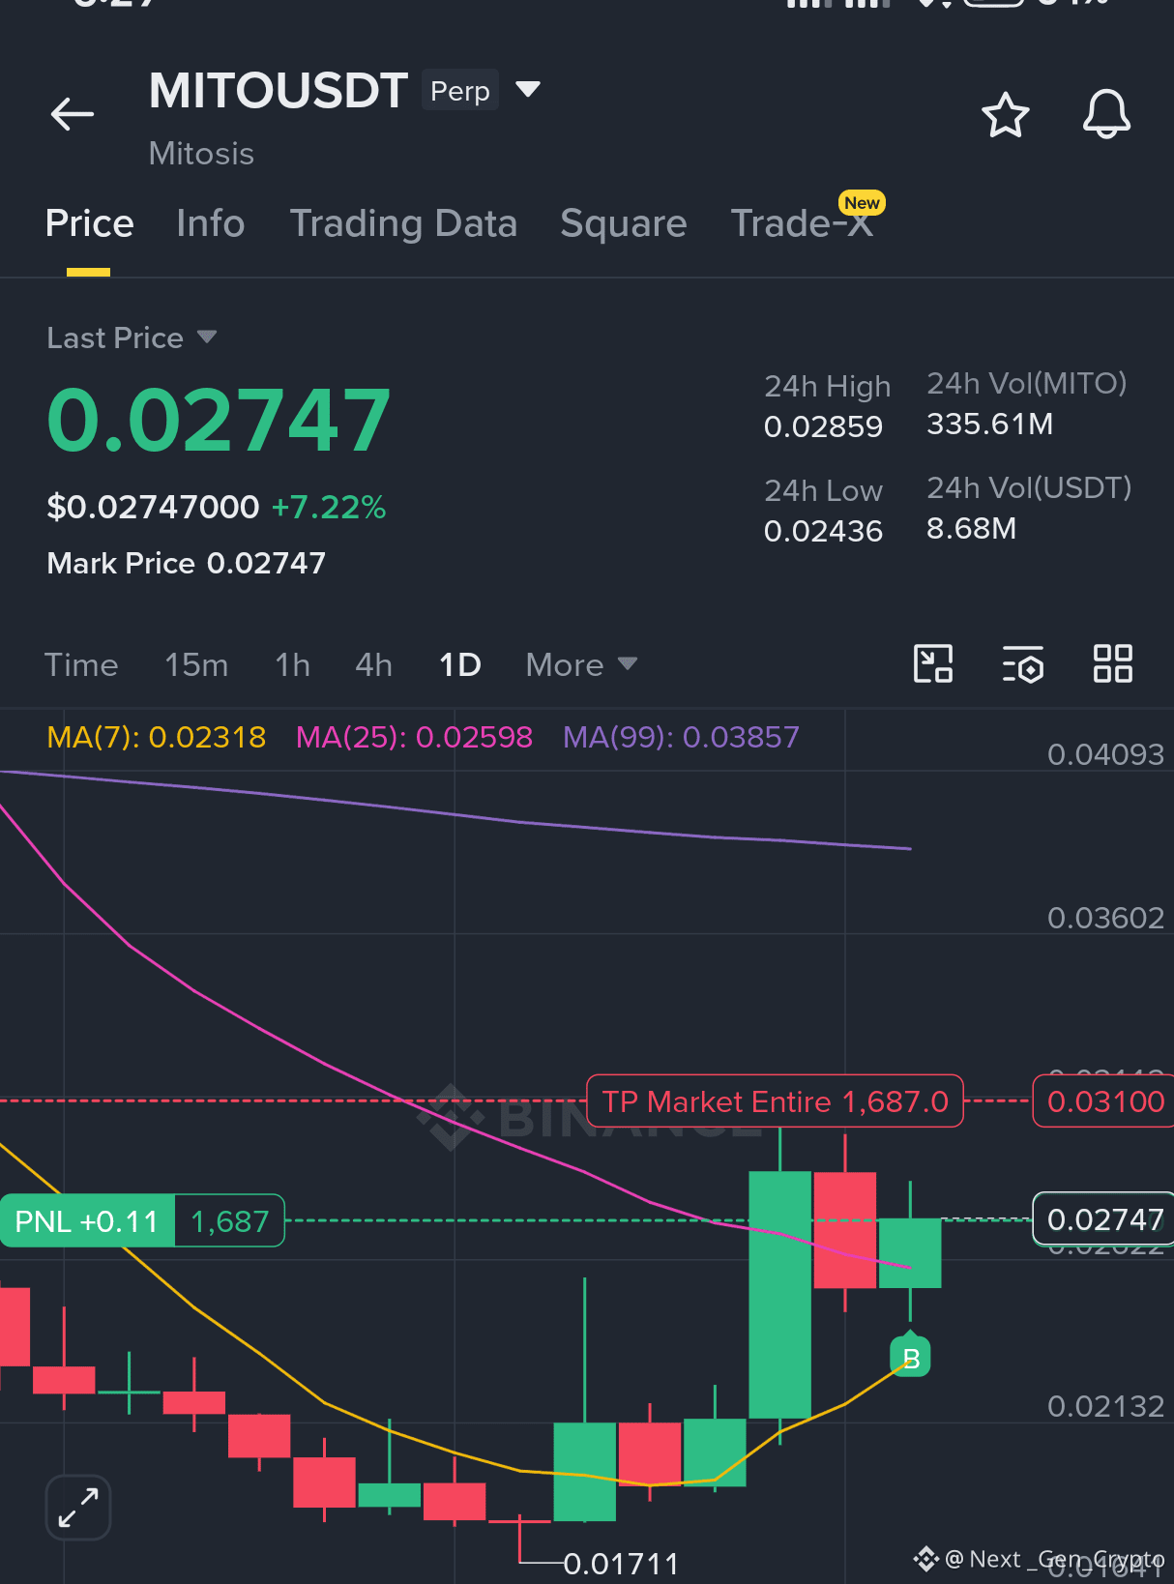Tap the Mitosis coin name
Image resolution: width=1174 pixels, height=1584 pixels.
tap(201, 154)
